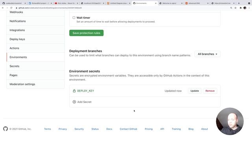
Task: Open the browser profile avatar
Action: [245, 8]
